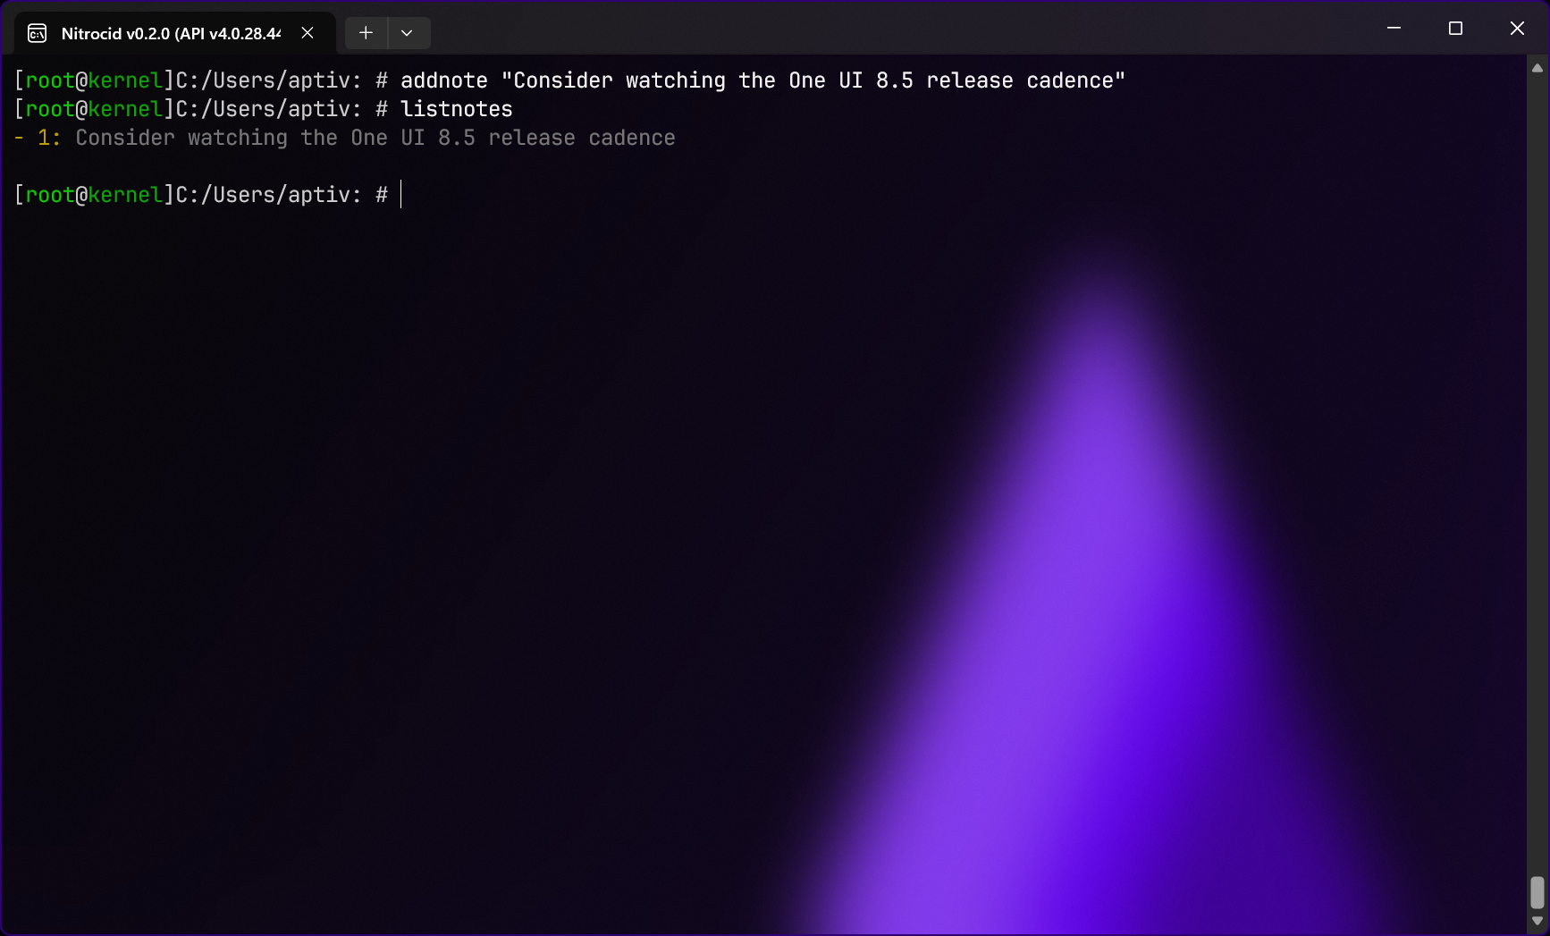Place cursor at the active prompt input
The image size is (1550, 936).
[401, 195]
